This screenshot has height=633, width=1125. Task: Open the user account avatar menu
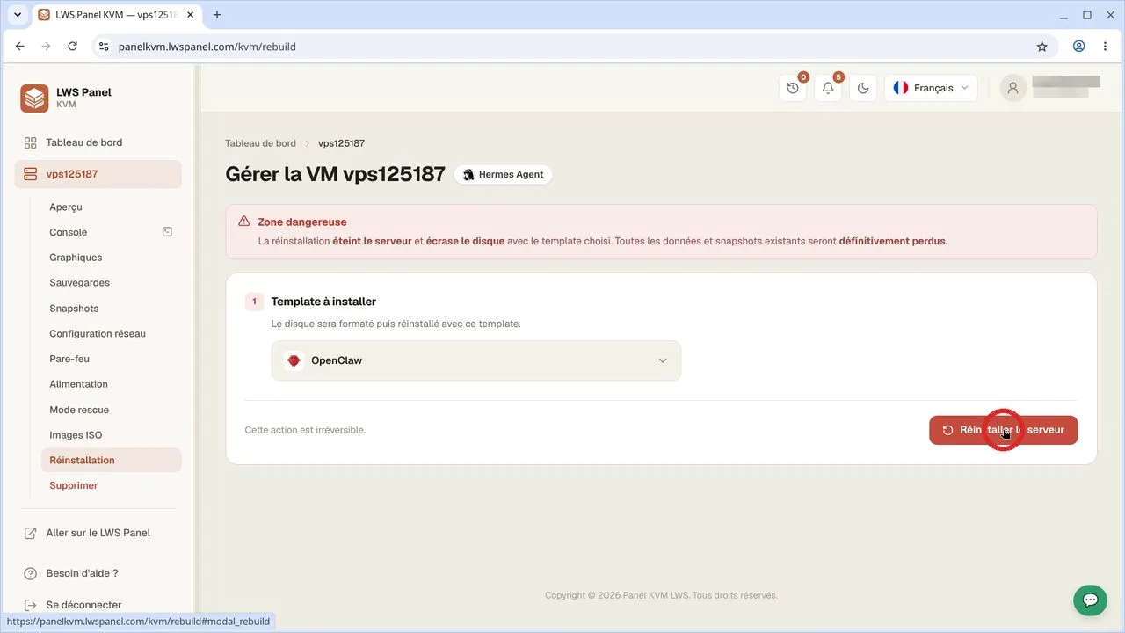tap(1013, 88)
